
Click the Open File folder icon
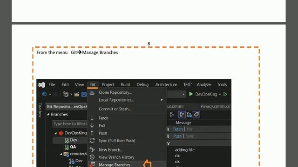click(x=77, y=94)
